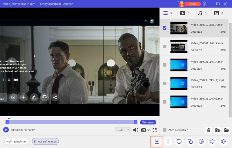Expand the snapshot options arrow

148,130
